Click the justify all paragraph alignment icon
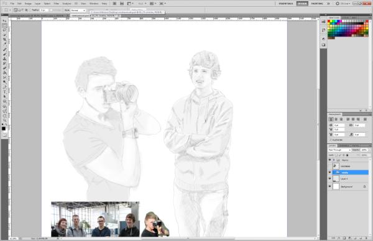 (365, 119)
